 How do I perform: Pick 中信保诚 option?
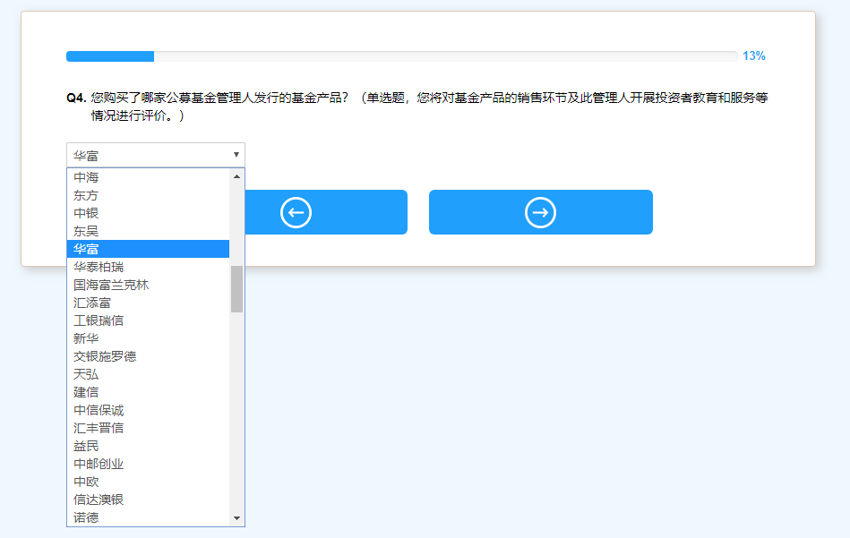pos(148,410)
